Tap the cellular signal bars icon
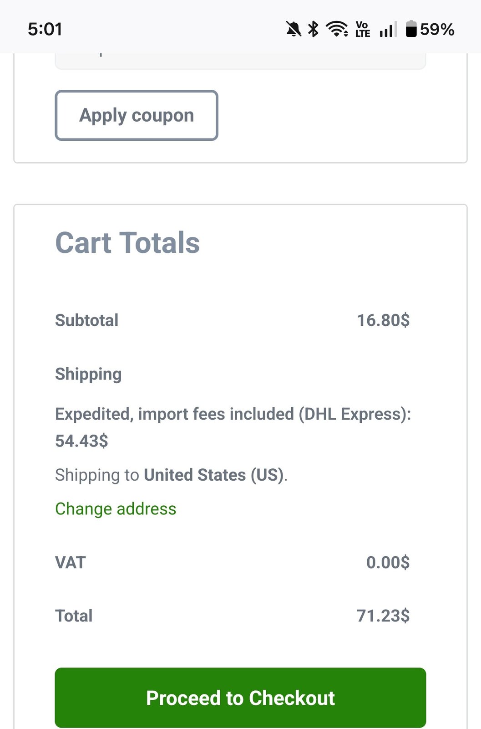Viewport: 481px width, 729px height. click(387, 30)
